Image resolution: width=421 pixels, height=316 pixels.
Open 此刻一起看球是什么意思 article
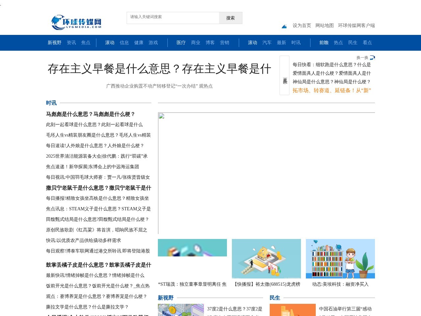point(94,124)
